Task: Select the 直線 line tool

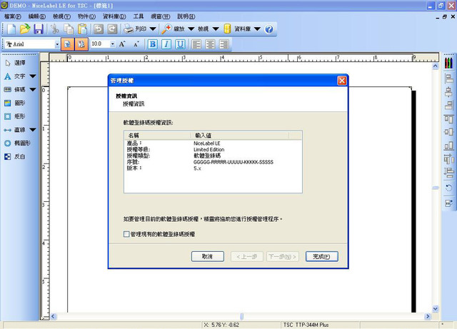Action: point(16,130)
